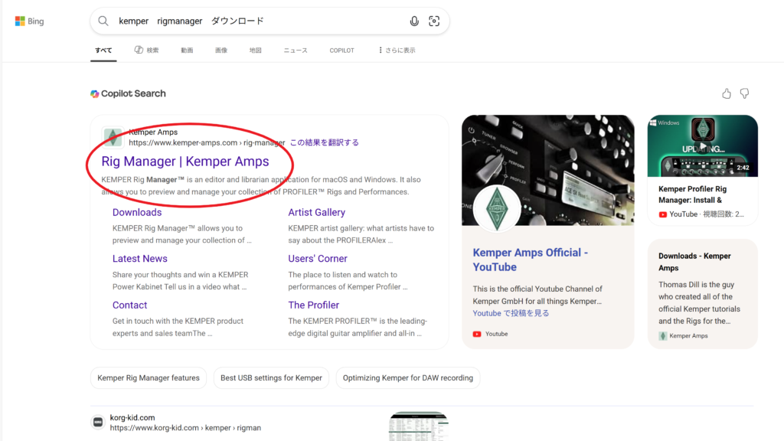This screenshot has height=441, width=784.
Task: Switch to the 画像 images tab
Action: pos(221,51)
